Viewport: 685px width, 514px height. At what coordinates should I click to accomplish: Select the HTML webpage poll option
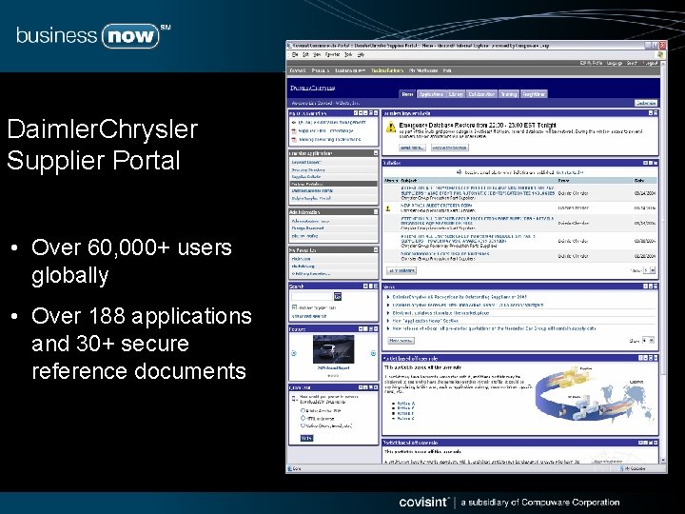(303, 418)
